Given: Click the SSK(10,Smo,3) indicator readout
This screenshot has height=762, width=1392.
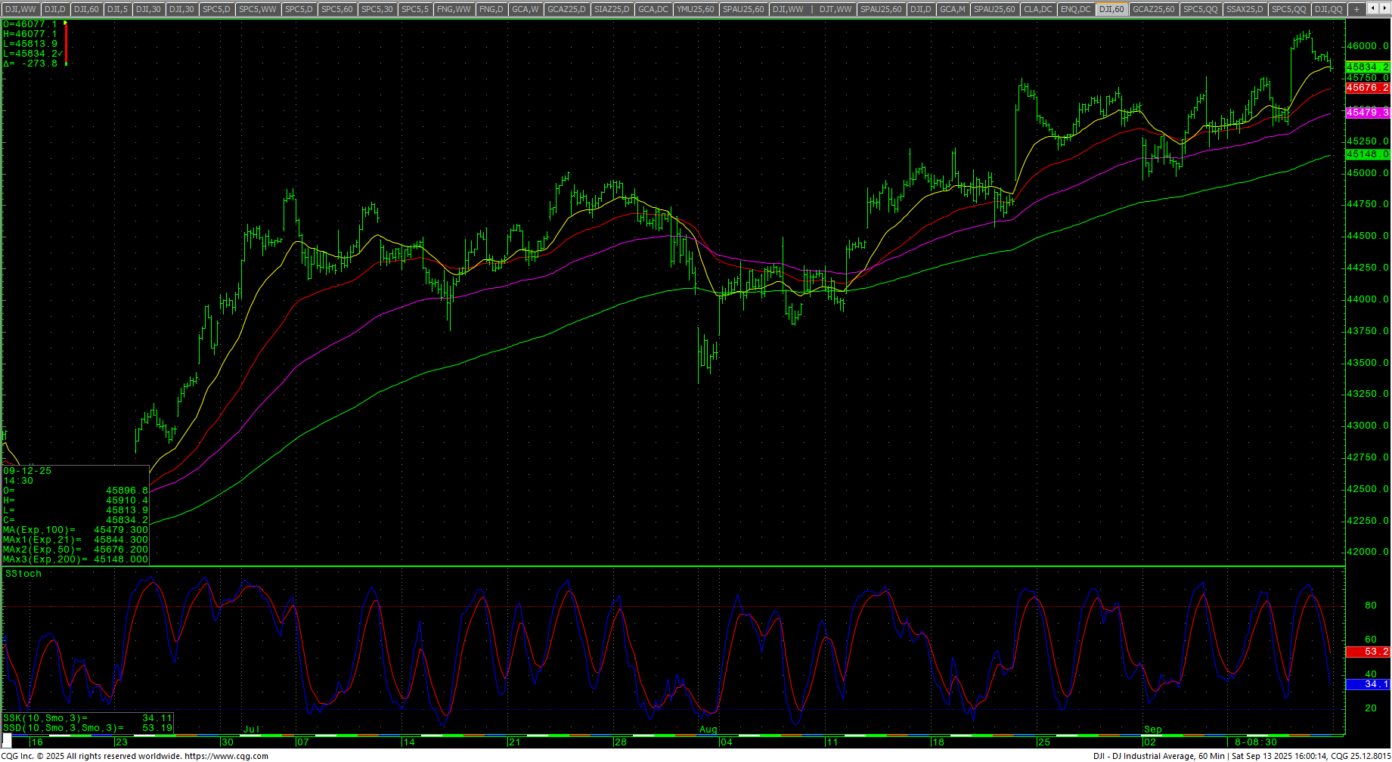Looking at the screenshot, I should (x=87, y=718).
